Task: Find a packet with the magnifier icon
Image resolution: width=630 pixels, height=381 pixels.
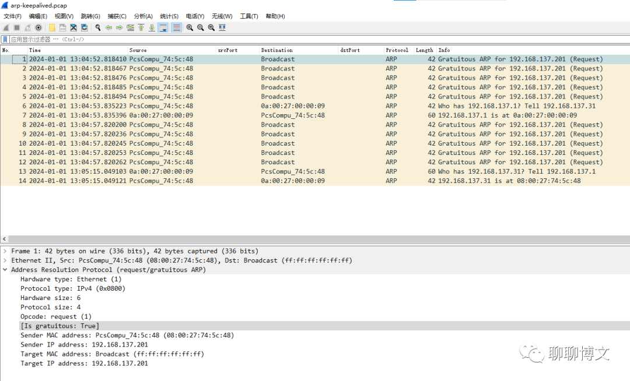Action: tap(97, 28)
